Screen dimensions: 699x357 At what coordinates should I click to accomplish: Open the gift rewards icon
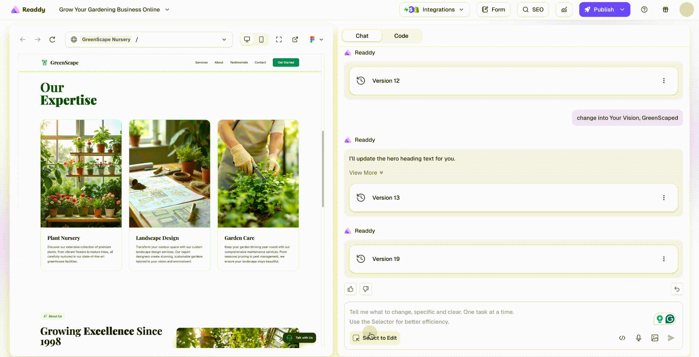[x=665, y=10]
